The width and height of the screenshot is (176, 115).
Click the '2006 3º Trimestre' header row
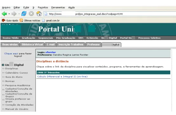pyautogui.click(x=103, y=72)
